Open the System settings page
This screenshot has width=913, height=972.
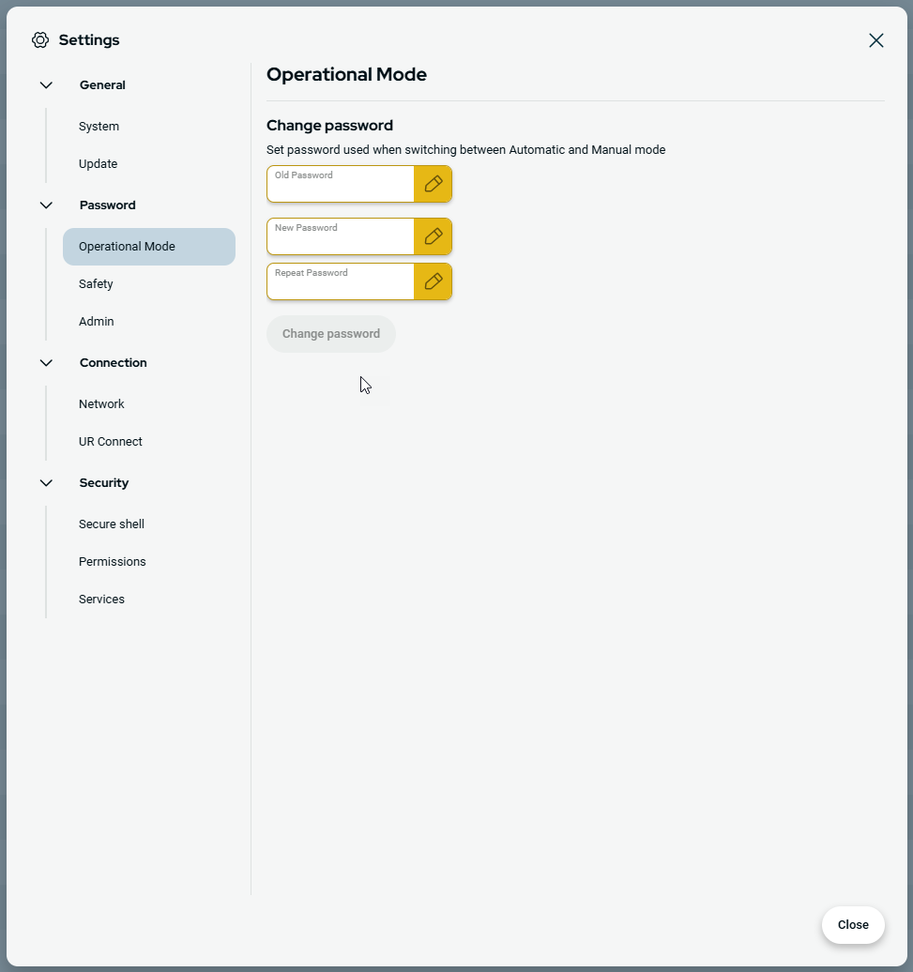(99, 127)
